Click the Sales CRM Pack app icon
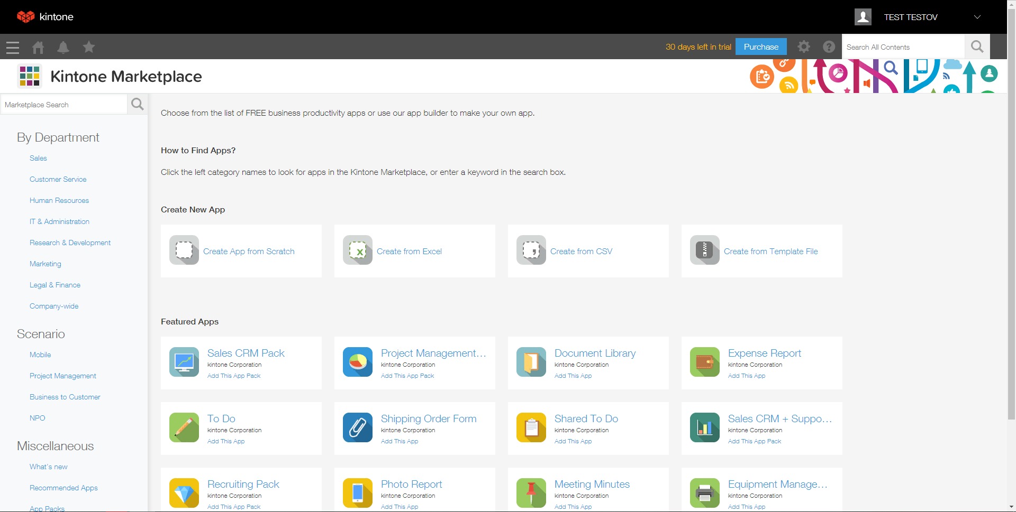The width and height of the screenshot is (1016, 512). (184, 362)
